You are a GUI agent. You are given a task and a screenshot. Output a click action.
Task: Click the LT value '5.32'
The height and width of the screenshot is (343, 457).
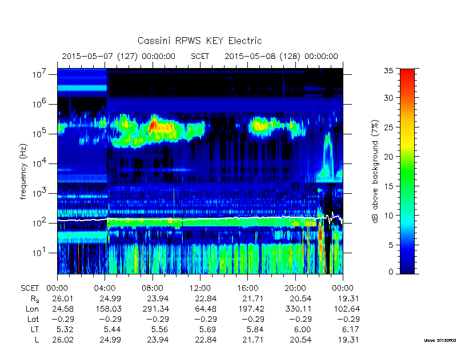[65, 329]
